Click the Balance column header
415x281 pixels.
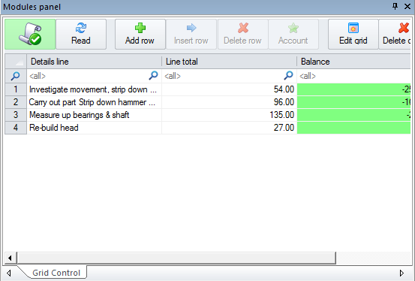(x=354, y=62)
